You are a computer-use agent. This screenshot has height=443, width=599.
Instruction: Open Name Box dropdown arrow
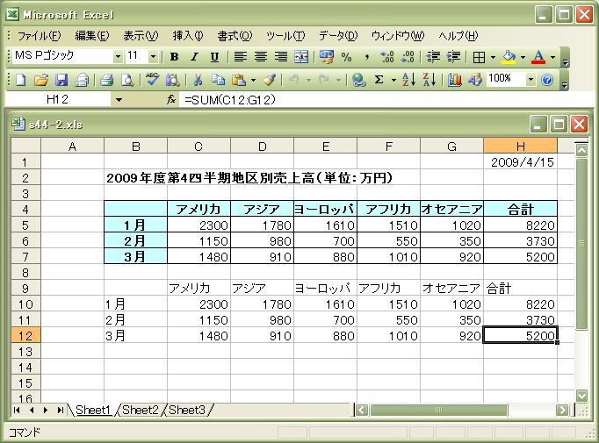click(x=119, y=100)
